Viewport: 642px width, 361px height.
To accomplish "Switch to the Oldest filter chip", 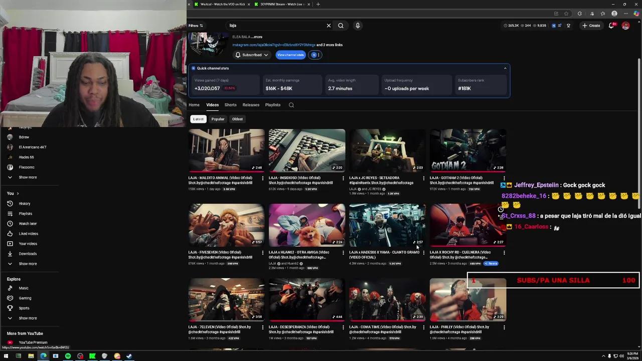I will [237, 119].
